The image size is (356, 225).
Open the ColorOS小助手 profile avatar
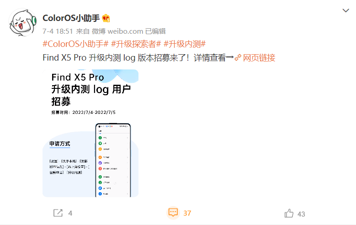click(22, 22)
